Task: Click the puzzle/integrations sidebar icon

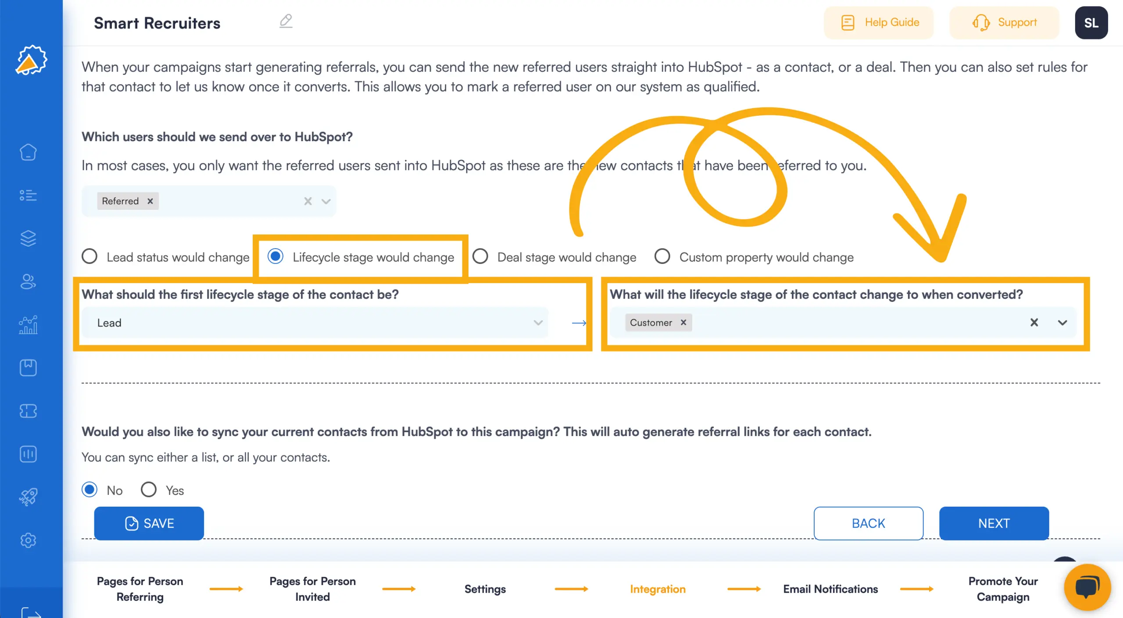Action: click(30, 411)
